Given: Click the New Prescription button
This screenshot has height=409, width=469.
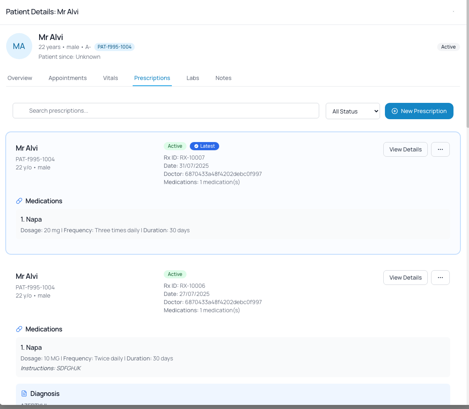Looking at the screenshot, I should [419, 111].
